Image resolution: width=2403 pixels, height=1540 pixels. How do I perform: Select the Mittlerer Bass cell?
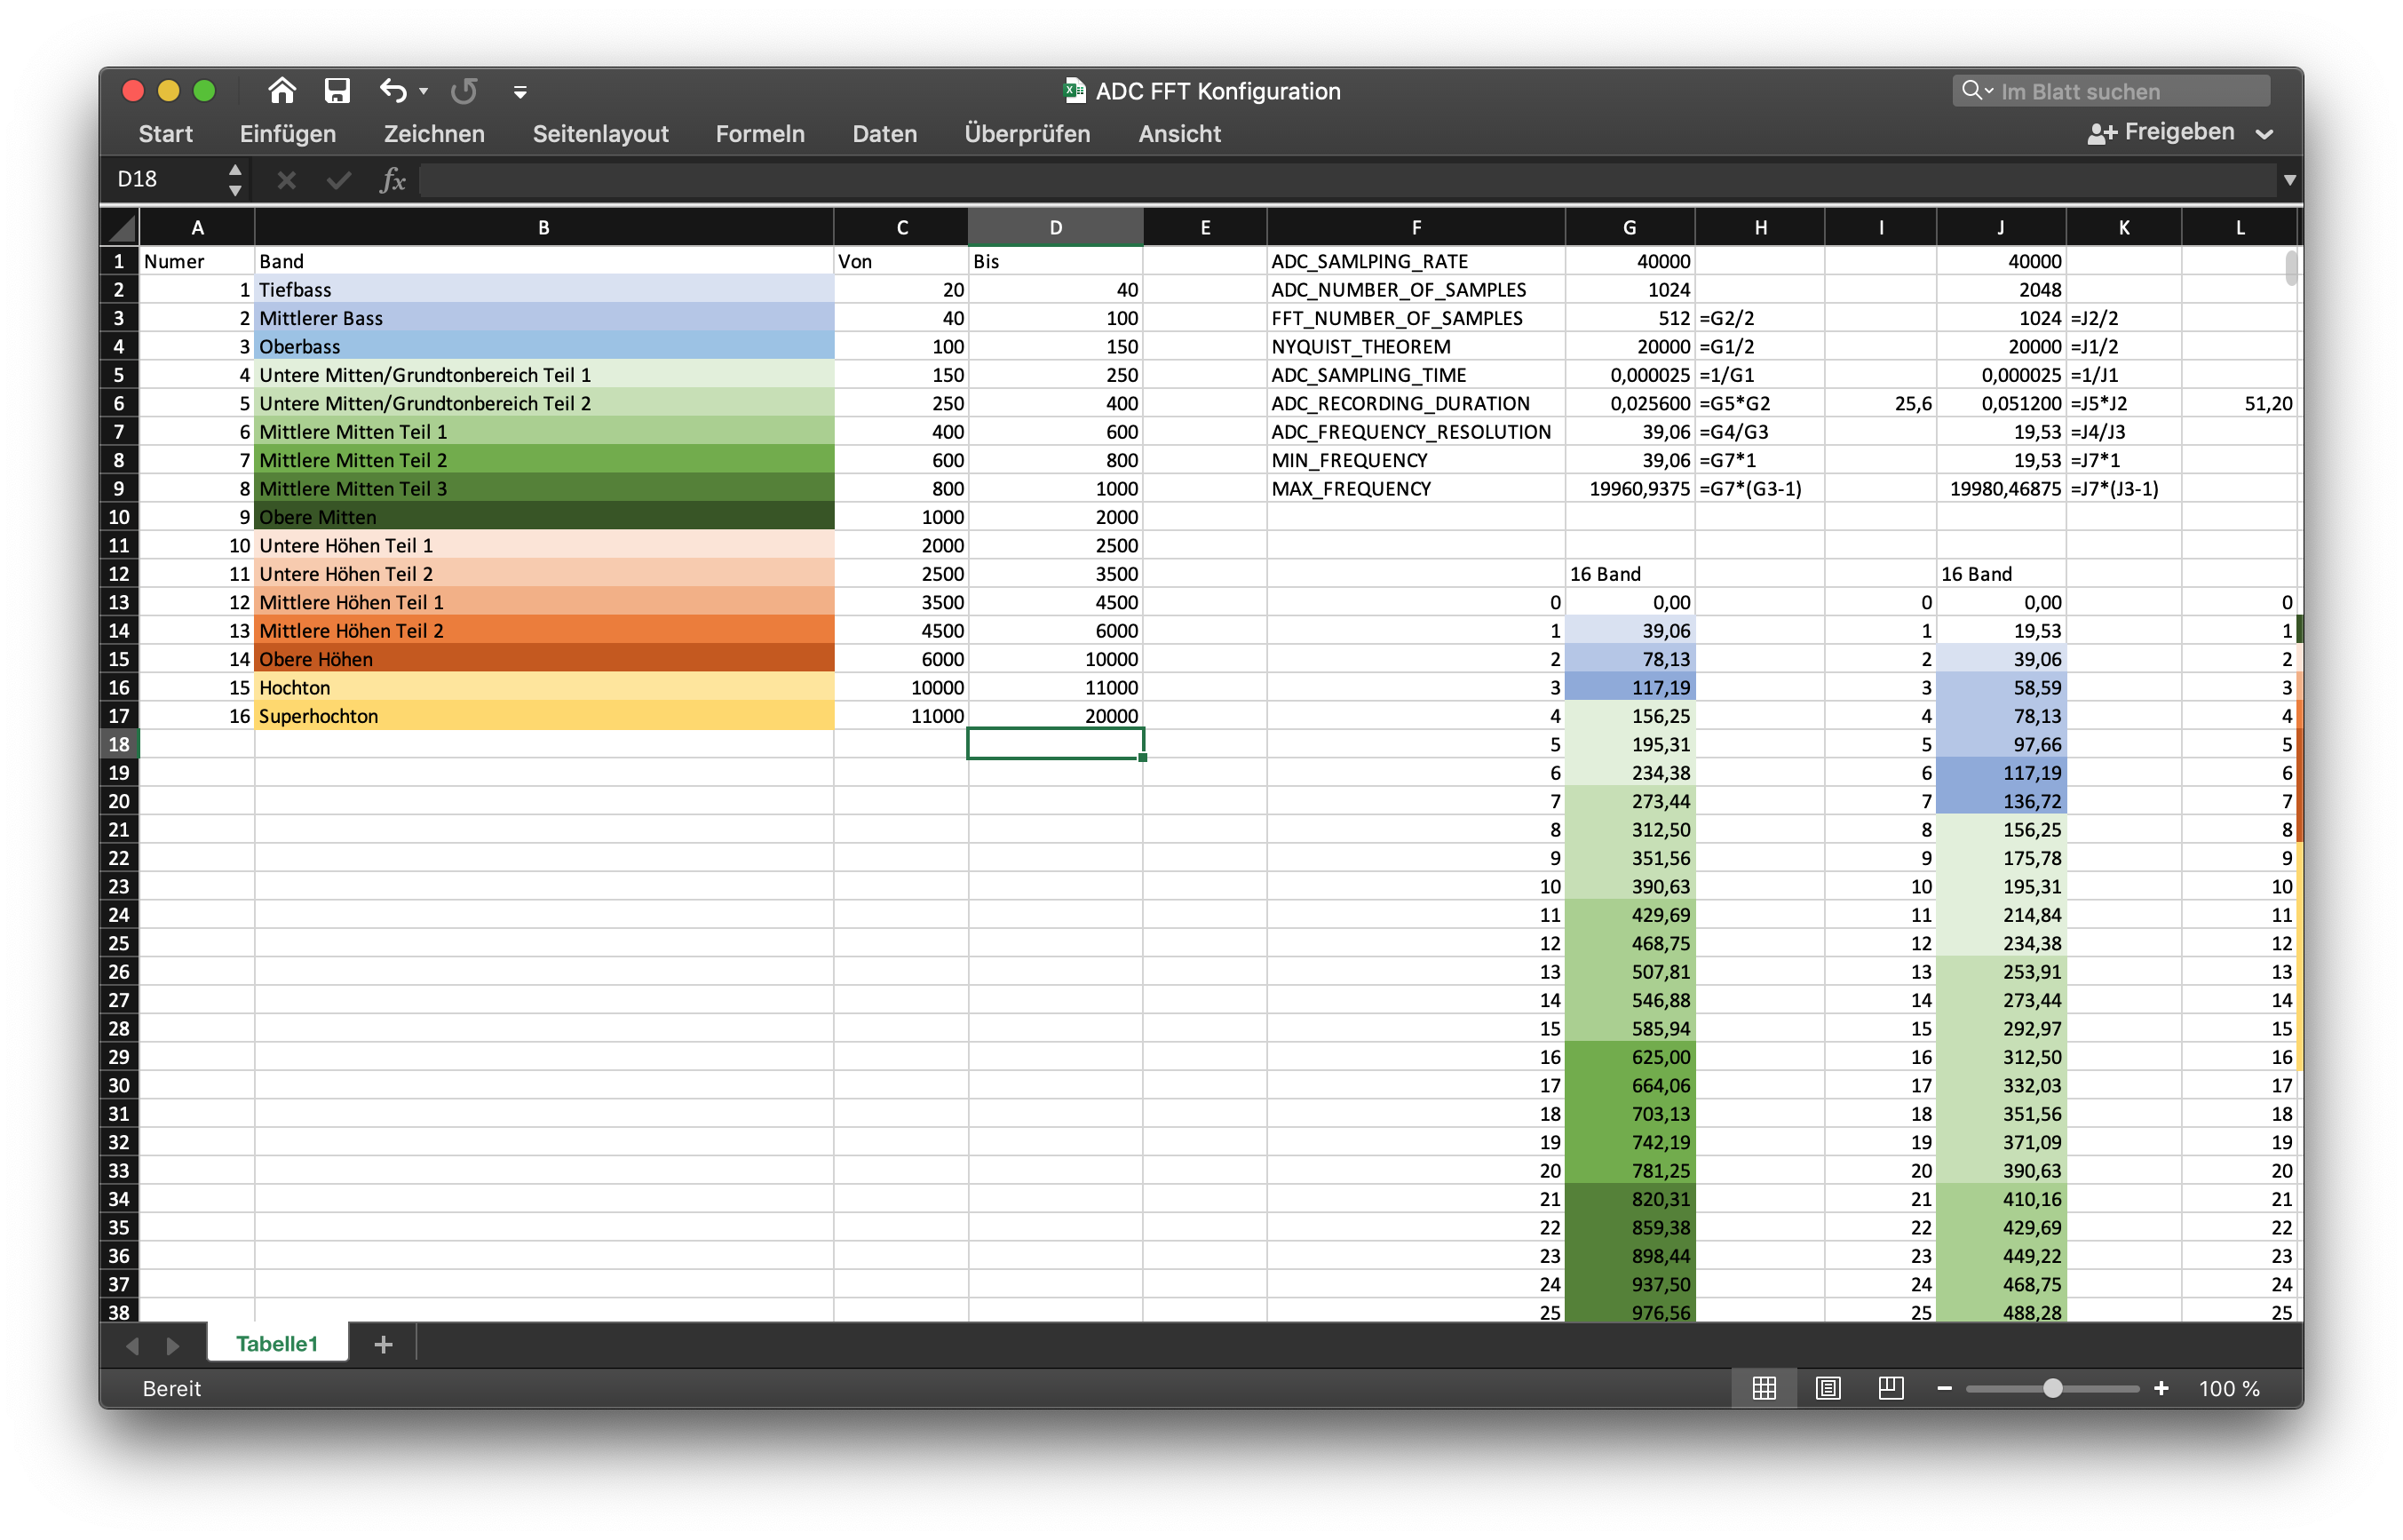543,318
